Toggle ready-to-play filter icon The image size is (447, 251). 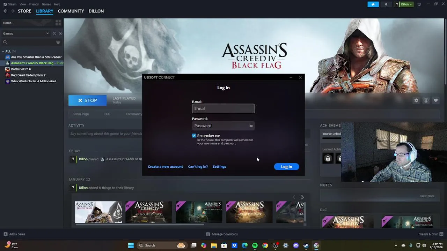pyautogui.click(x=60, y=33)
